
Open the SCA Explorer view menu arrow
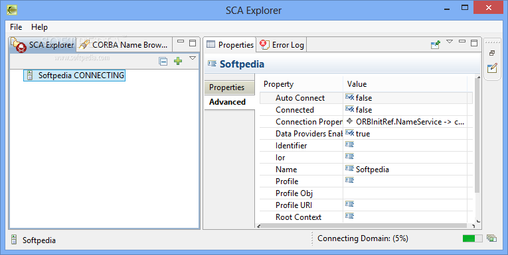point(193,58)
